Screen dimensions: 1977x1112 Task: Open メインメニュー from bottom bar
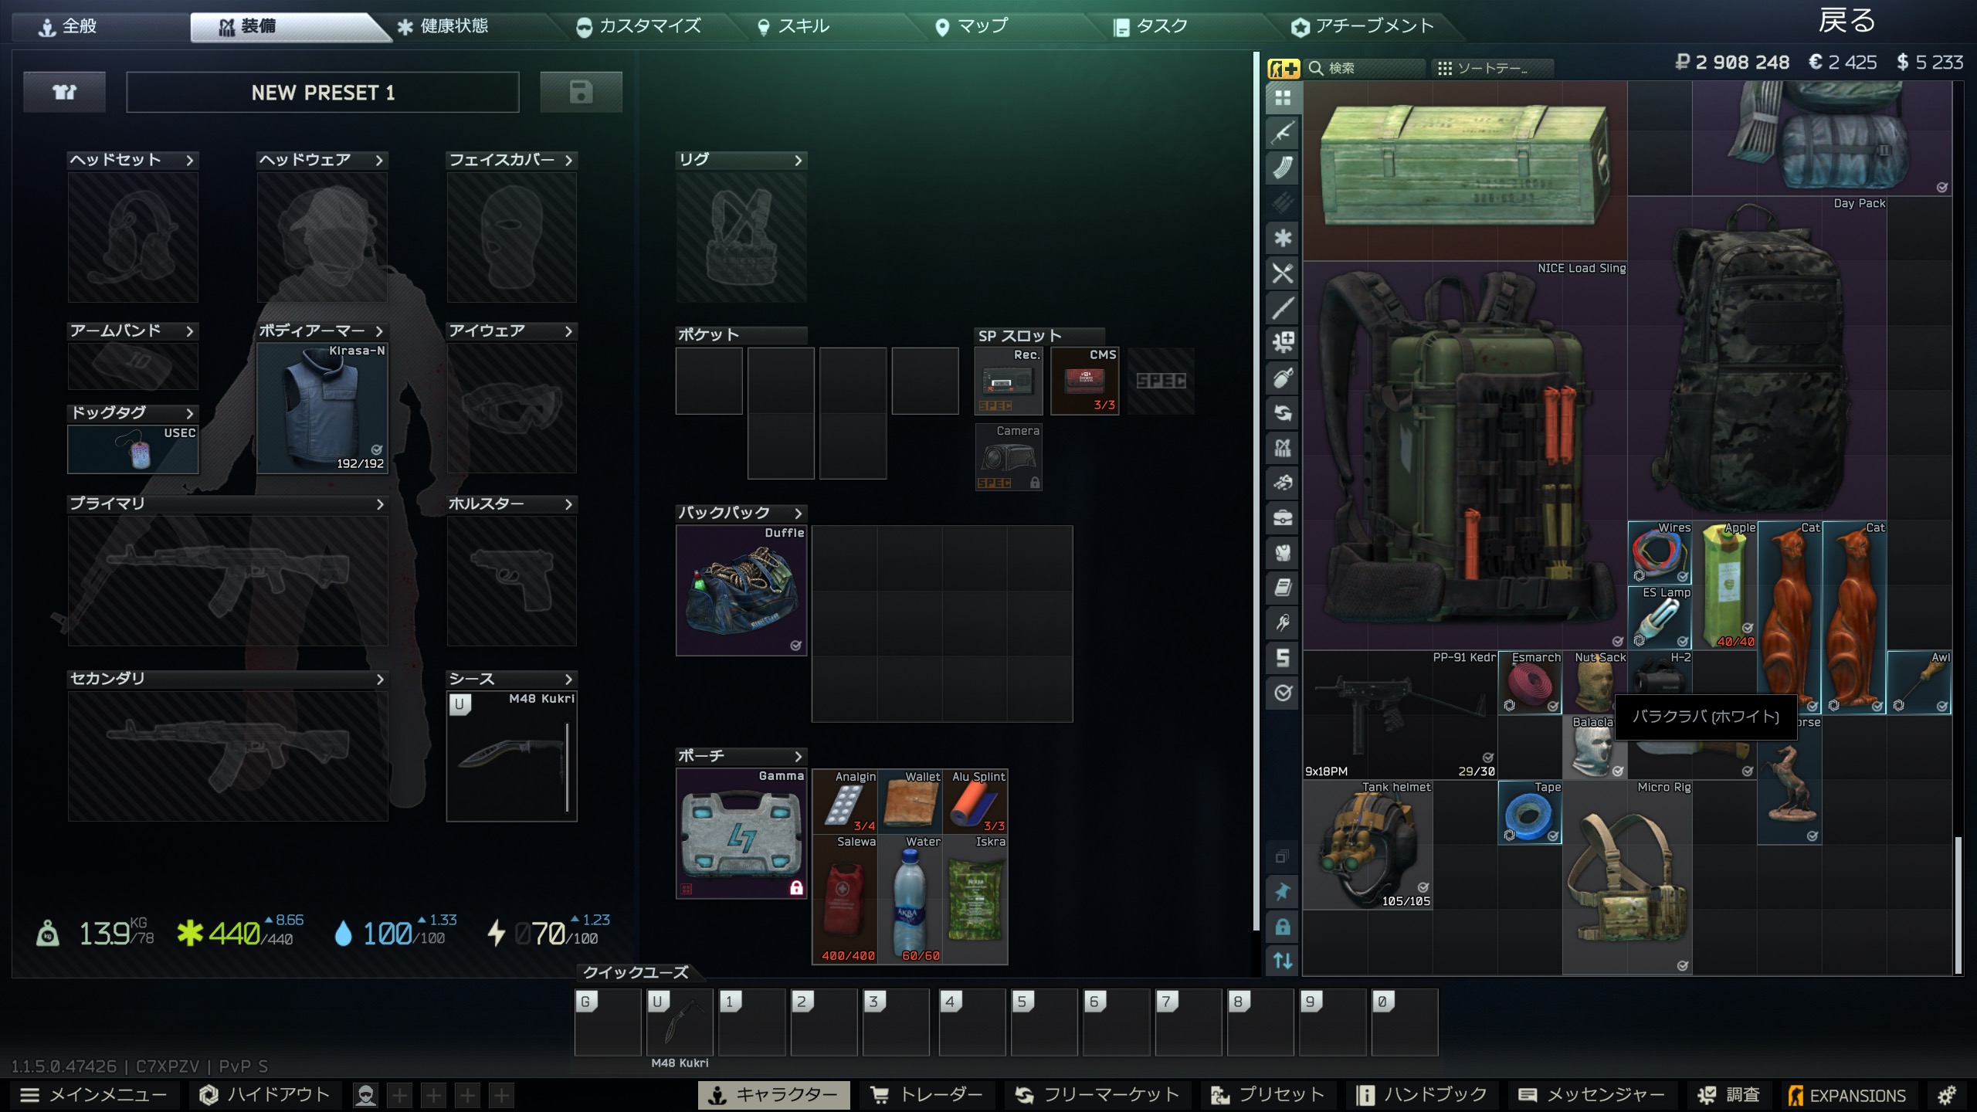coord(94,1095)
